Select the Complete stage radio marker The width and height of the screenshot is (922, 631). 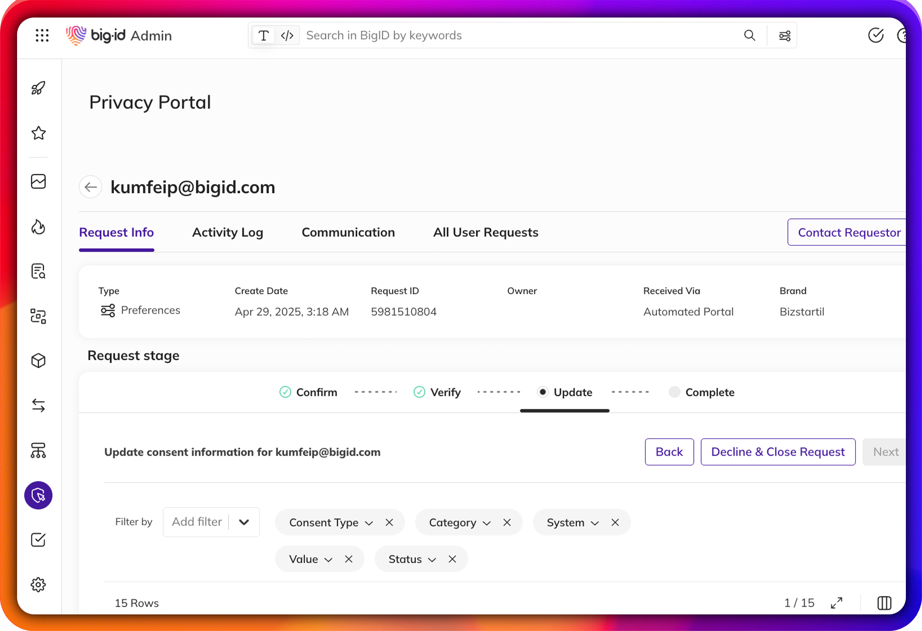(674, 392)
